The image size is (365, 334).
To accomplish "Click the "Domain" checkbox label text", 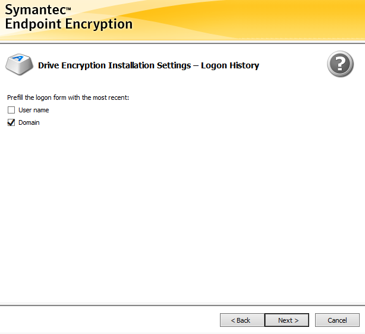I will 29,122.
